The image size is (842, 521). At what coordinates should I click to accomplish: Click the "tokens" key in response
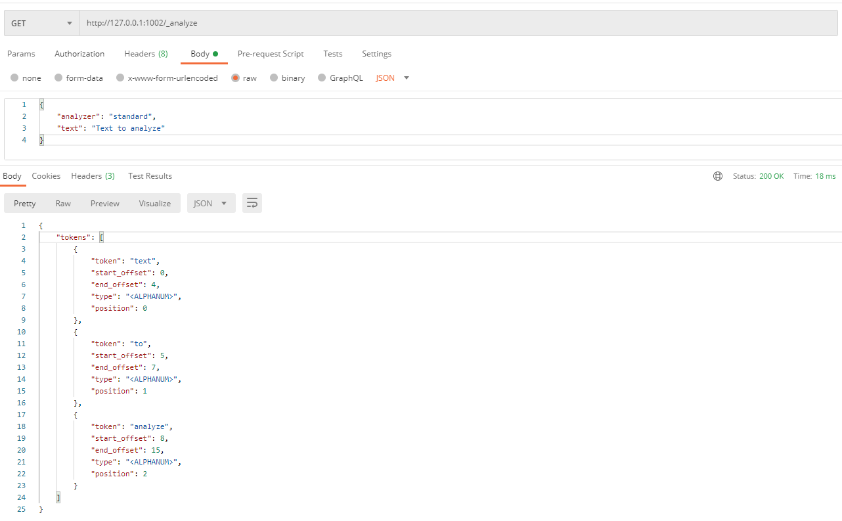(73, 237)
